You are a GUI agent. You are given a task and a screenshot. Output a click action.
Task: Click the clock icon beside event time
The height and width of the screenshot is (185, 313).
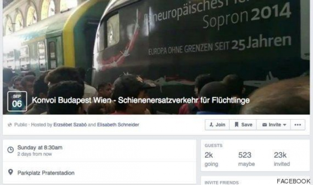[x=10, y=150]
